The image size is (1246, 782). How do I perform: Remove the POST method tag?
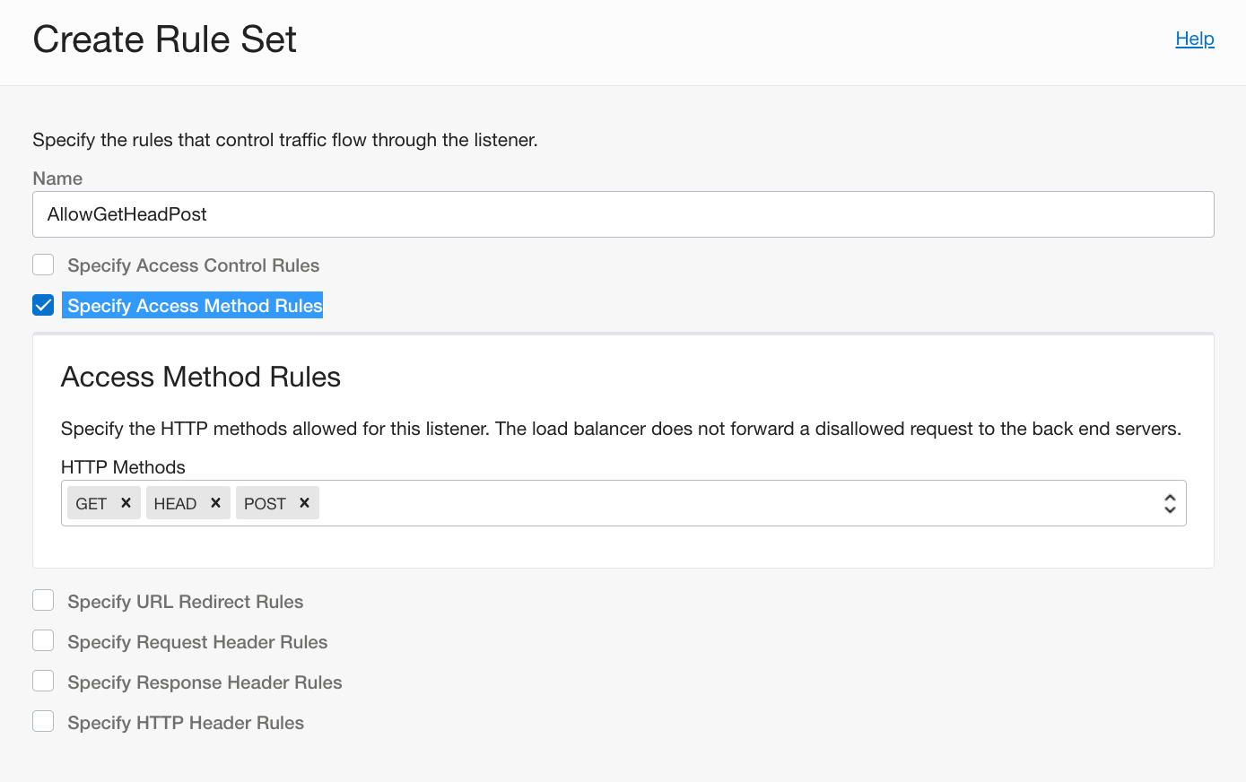[304, 503]
